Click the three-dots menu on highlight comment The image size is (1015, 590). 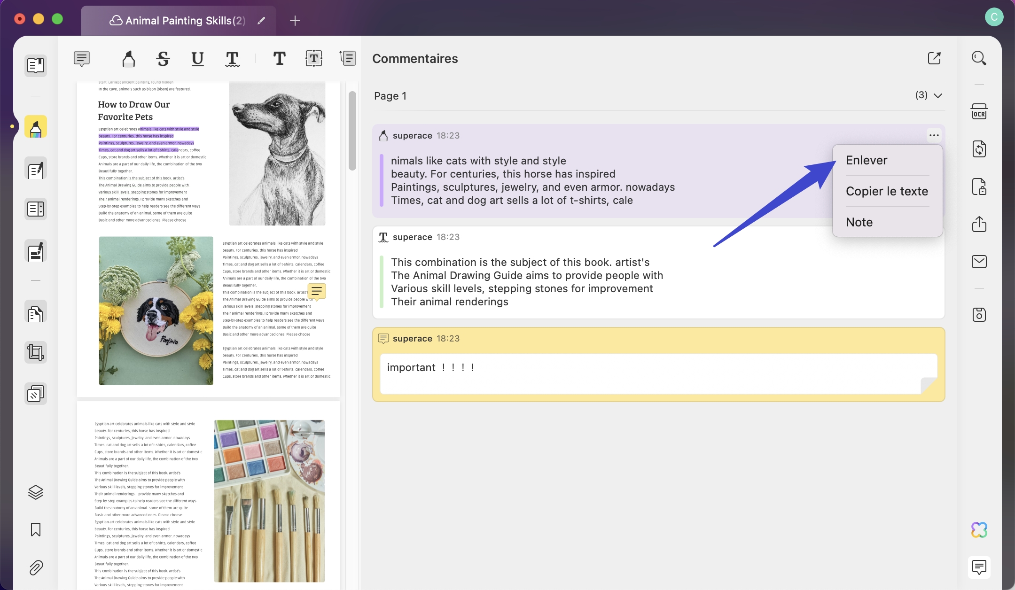[934, 135]
